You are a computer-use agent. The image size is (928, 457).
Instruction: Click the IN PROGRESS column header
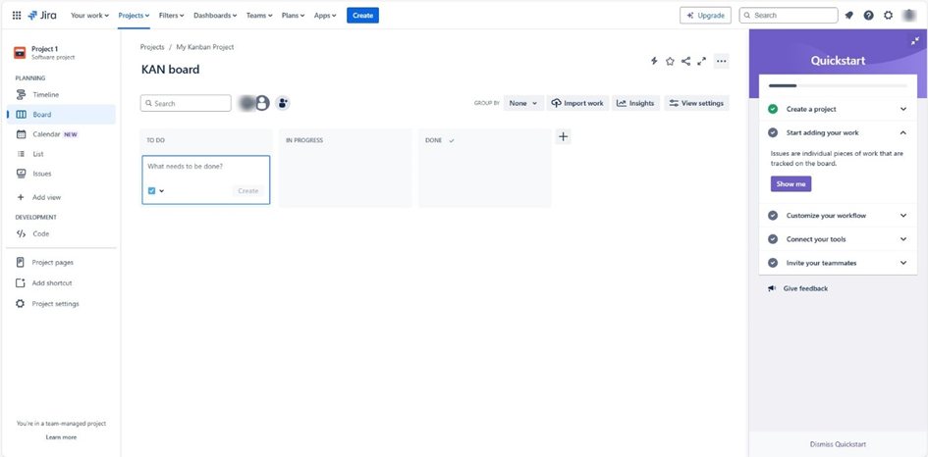(304, 140)
